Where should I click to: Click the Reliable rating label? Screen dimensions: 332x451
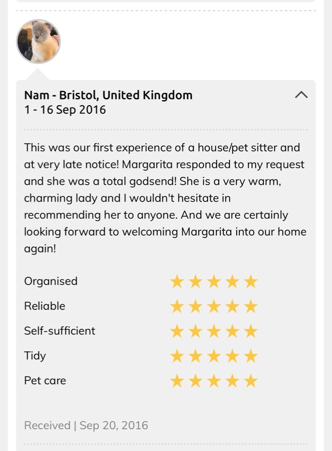(44, 306)
